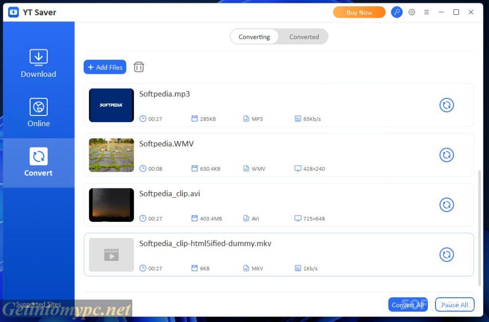Open the registration key icon
The image size is (489, 322).
click(x=397, y=12)
